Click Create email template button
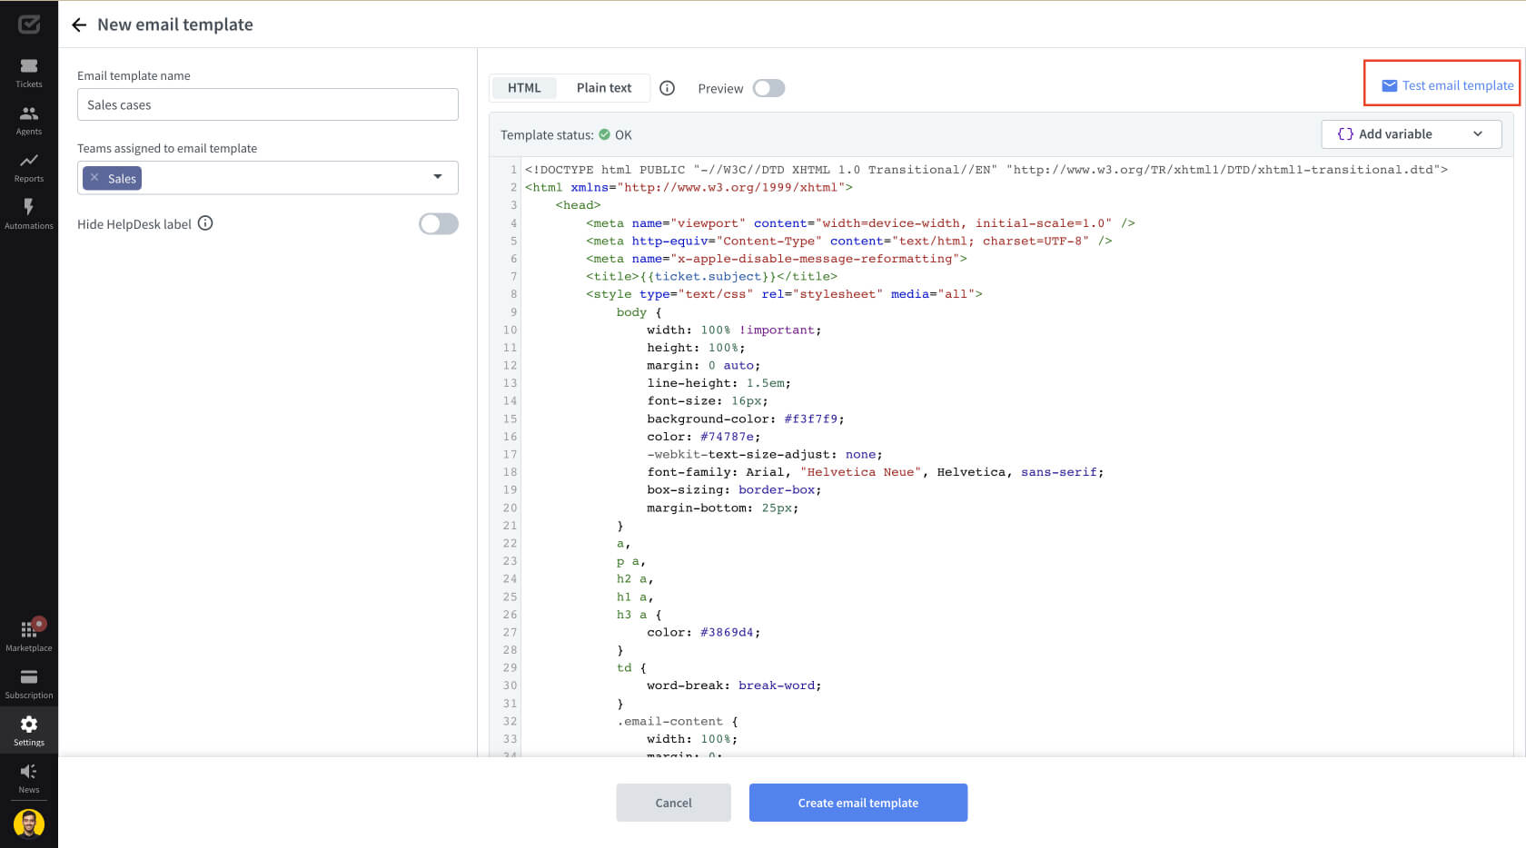1526x848 pixels. [x=858, y=803]
